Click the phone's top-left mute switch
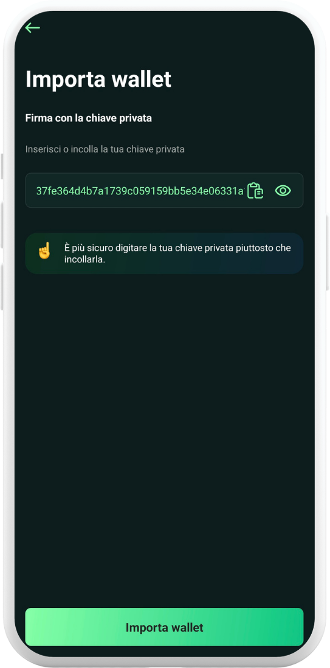 click(x=2, y=166)
